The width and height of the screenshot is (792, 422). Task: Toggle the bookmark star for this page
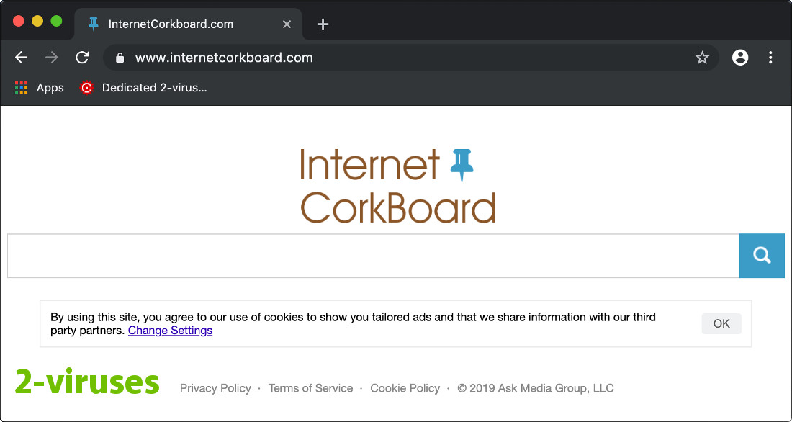click(702, 57)
